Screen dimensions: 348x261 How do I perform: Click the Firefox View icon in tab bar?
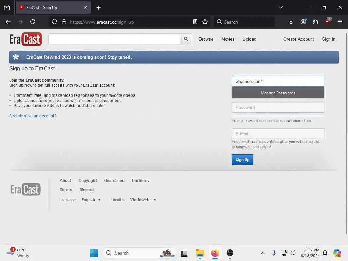pyautogui.click(x=7, y=7)
